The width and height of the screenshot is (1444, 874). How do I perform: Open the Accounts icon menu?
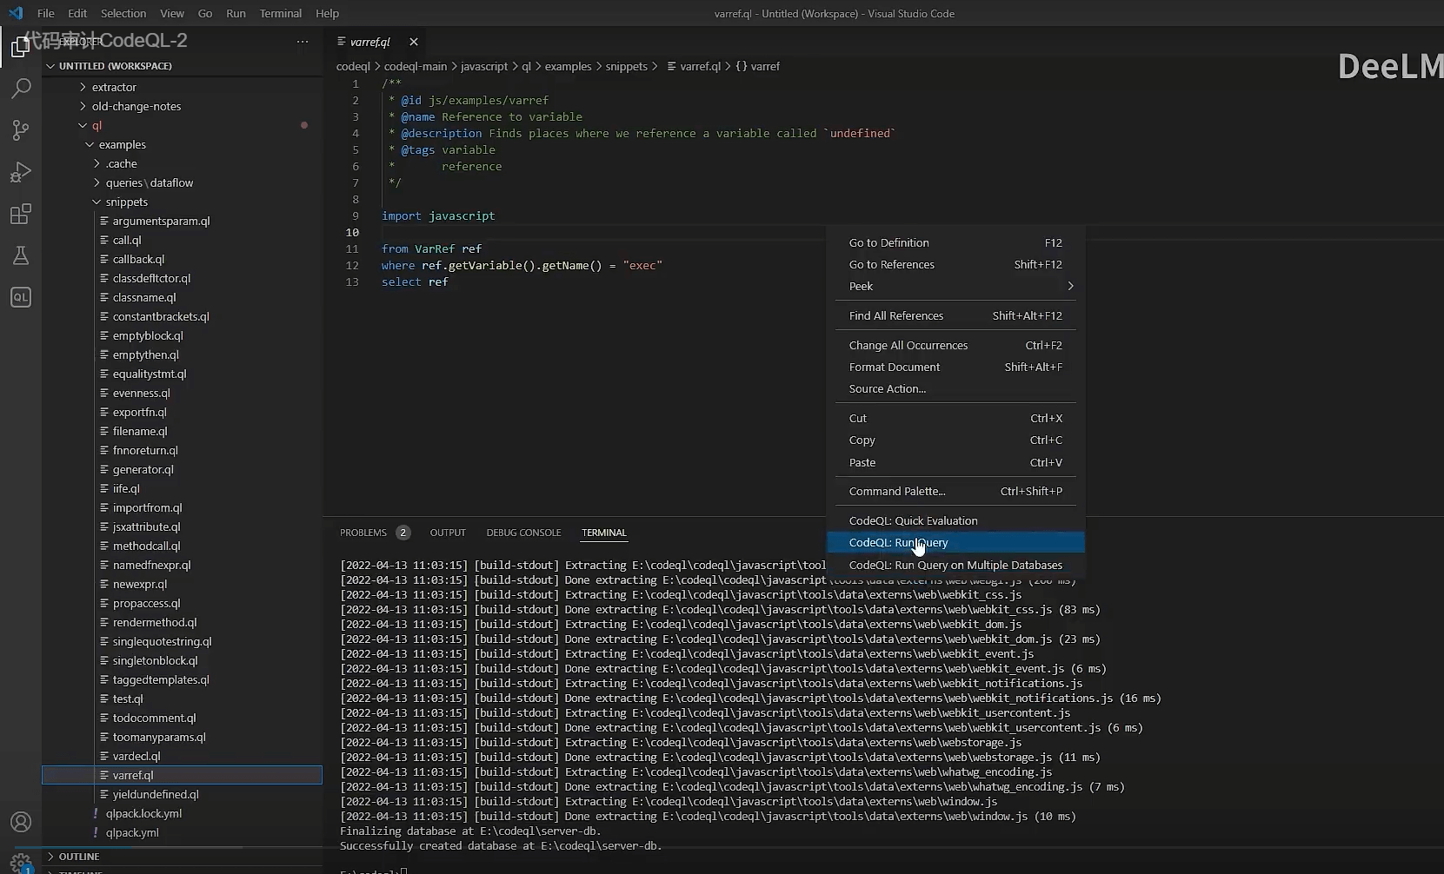[21, 822]
